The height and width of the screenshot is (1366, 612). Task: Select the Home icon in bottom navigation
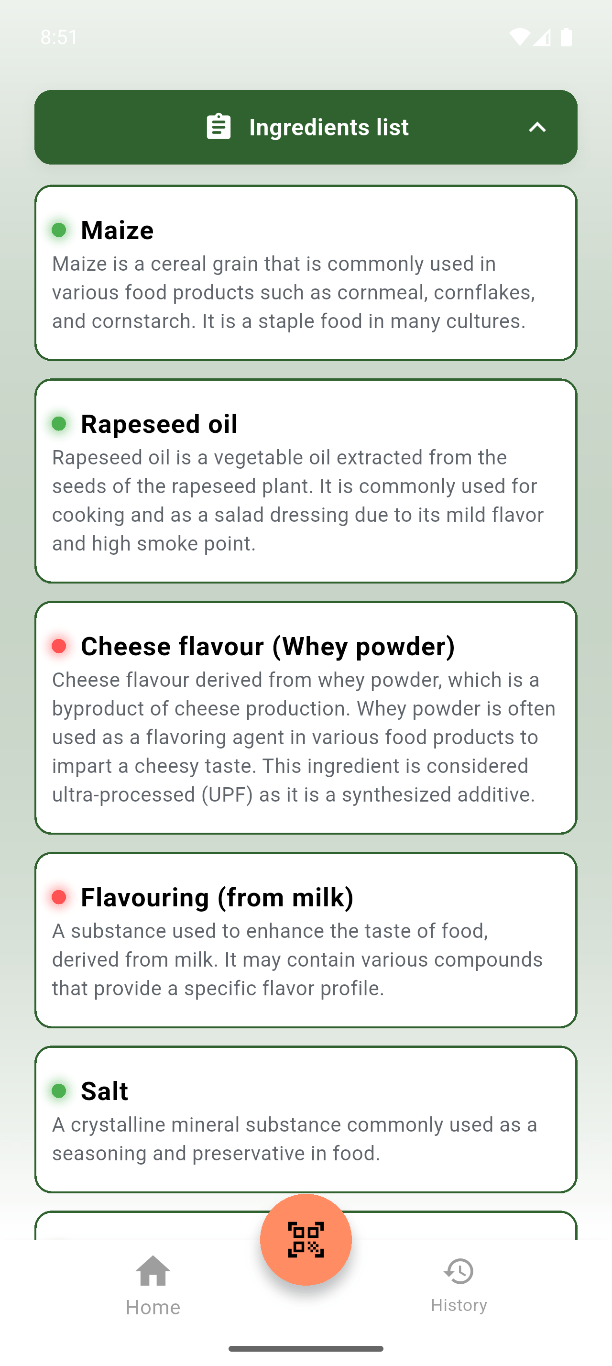[x=152, y=1274]
